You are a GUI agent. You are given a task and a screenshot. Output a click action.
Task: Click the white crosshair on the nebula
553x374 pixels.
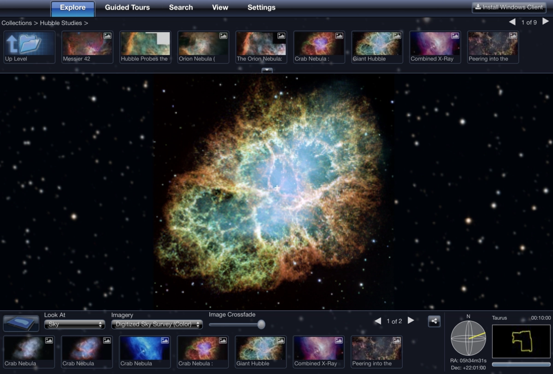pos(277,188)
